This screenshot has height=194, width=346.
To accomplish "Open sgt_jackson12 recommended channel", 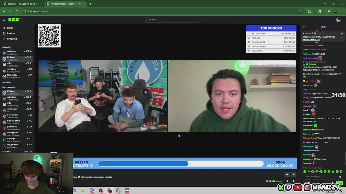I will tap(17, 145).
